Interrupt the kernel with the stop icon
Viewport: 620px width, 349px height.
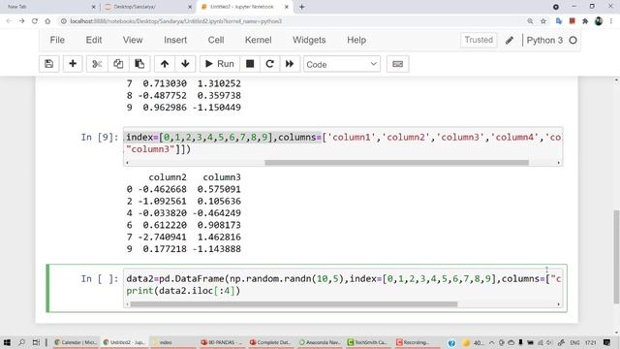pos(250,64)
